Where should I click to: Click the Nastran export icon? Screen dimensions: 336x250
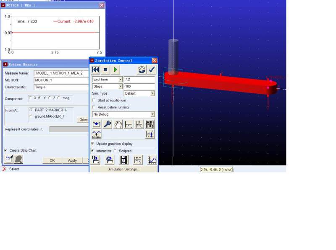pyautogui.click(x=97, y=134)
